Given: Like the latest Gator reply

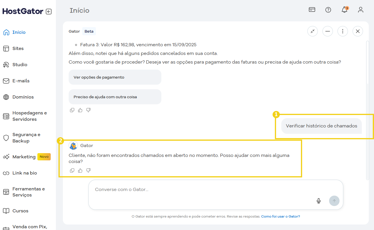Looking at the screenshot, I should point(80,170).
